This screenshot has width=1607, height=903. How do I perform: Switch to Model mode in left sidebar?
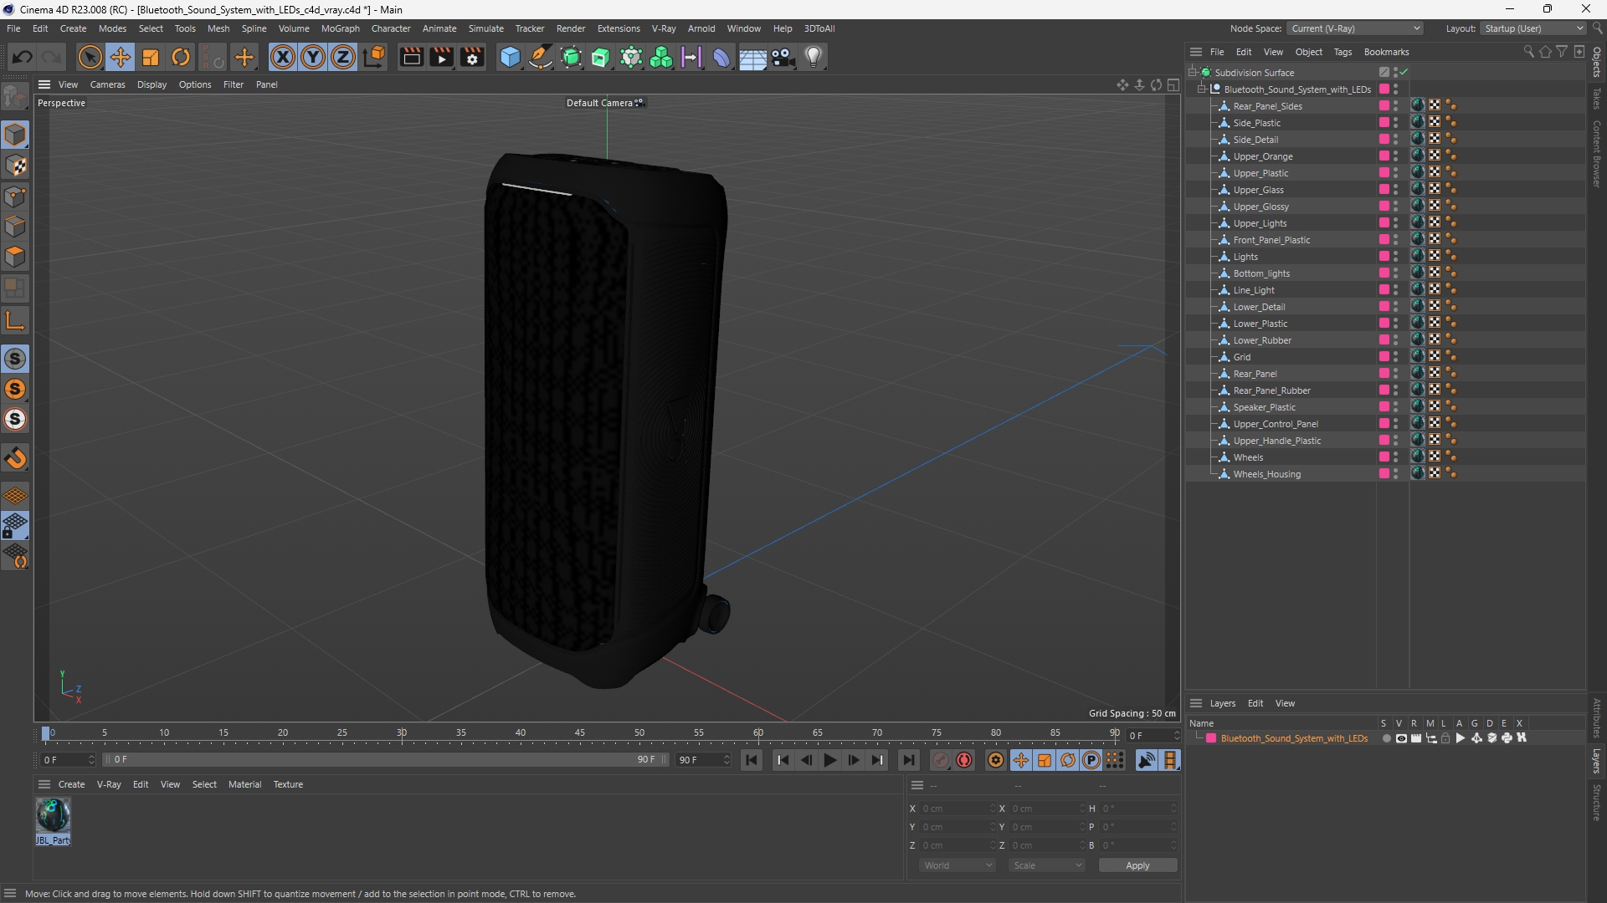15,135
